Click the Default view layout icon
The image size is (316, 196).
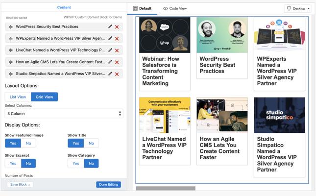click(x=135, y=8)
